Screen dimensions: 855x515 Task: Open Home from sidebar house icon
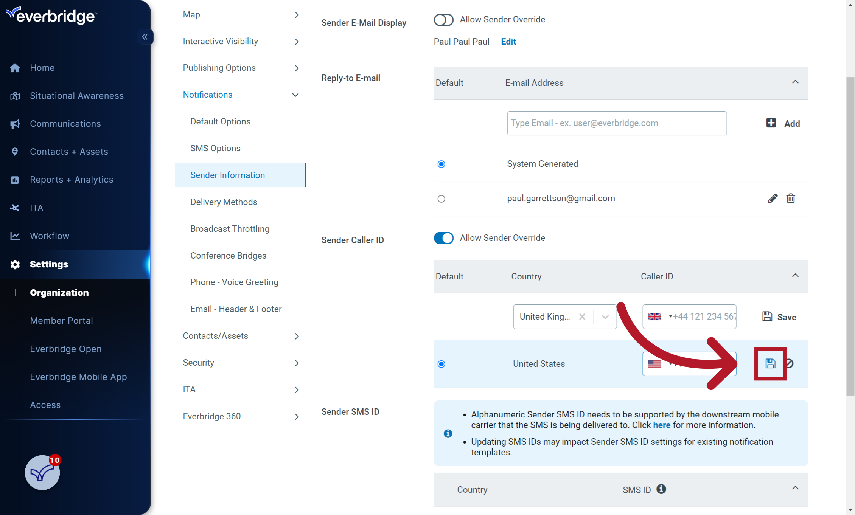15,68
